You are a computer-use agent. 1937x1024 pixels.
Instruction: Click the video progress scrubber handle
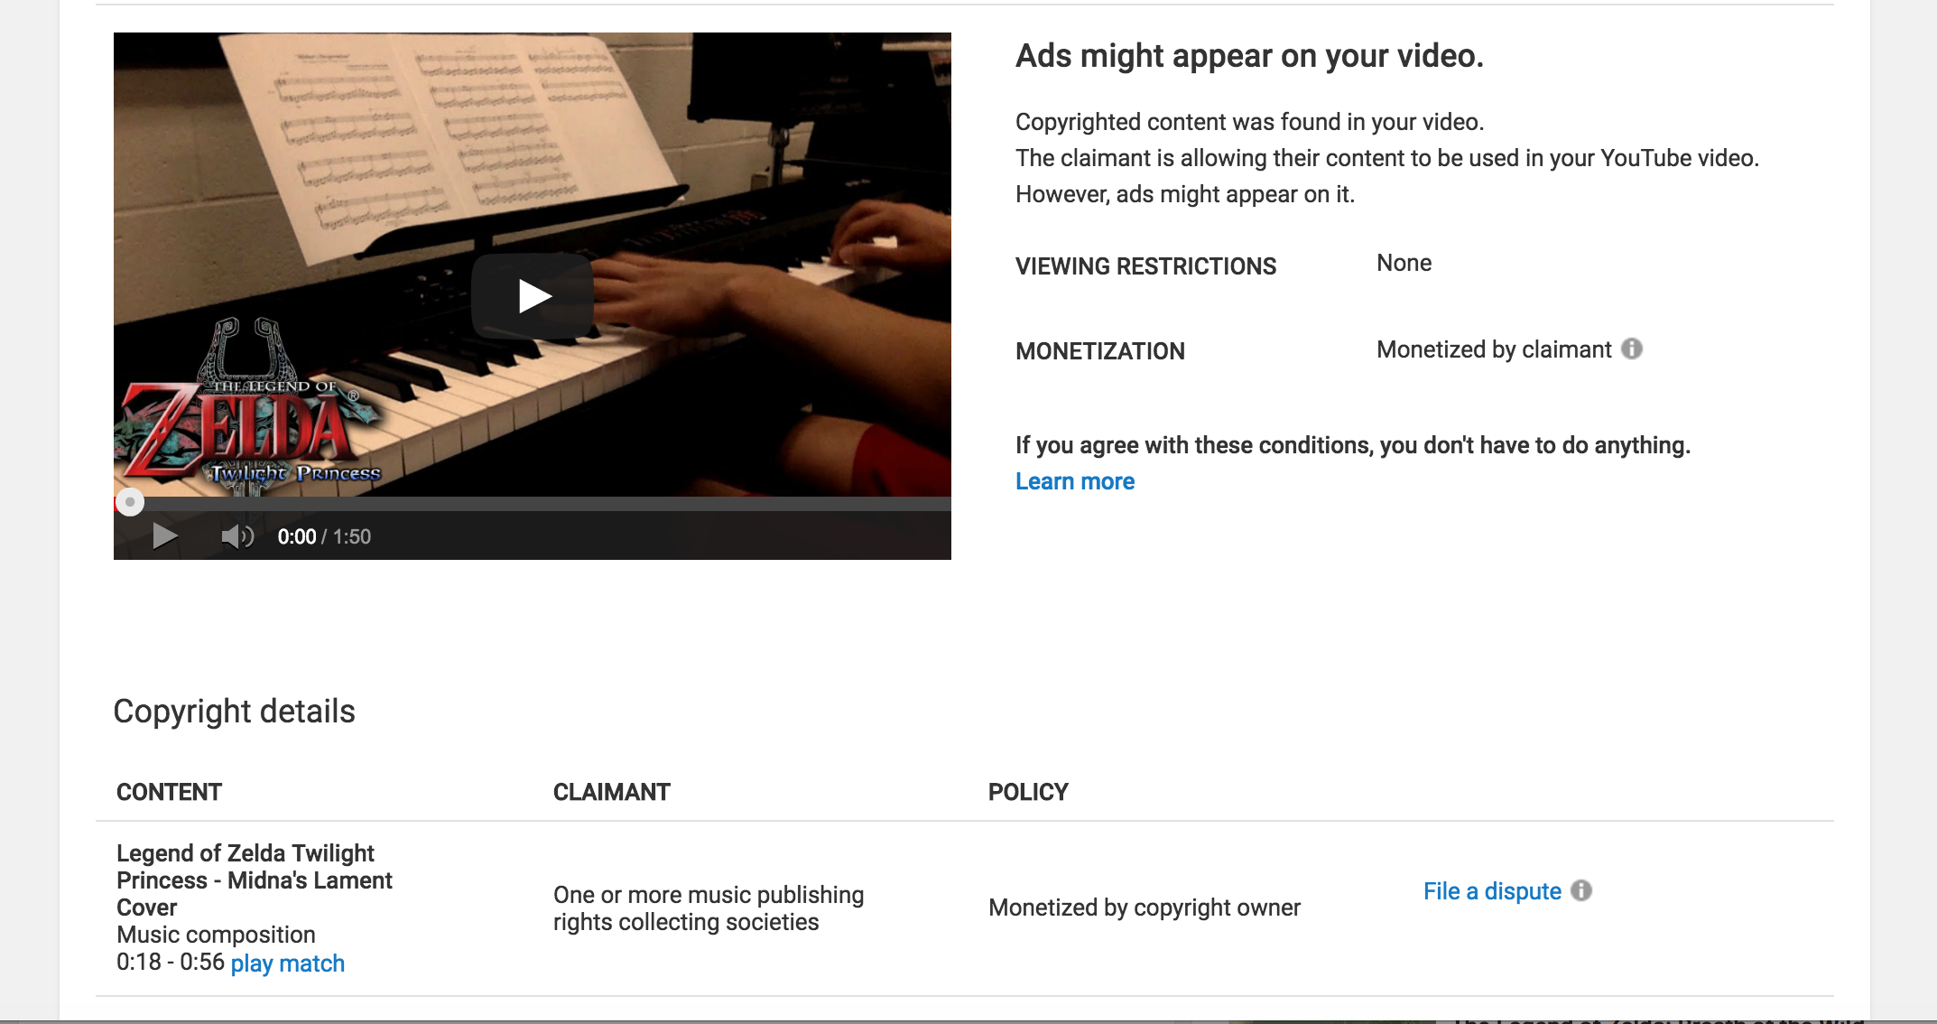(x=130, y=502)
